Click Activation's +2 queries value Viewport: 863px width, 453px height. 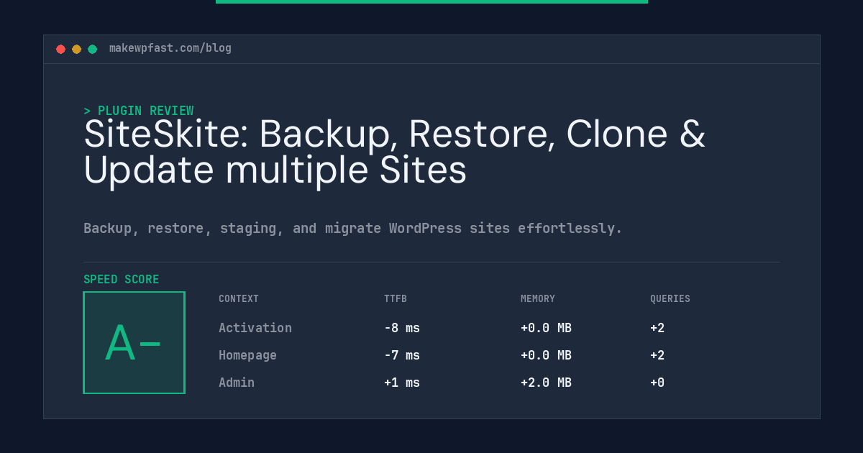click(x=657, y=328)
